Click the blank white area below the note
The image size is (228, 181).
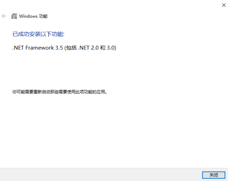point(114,131)
